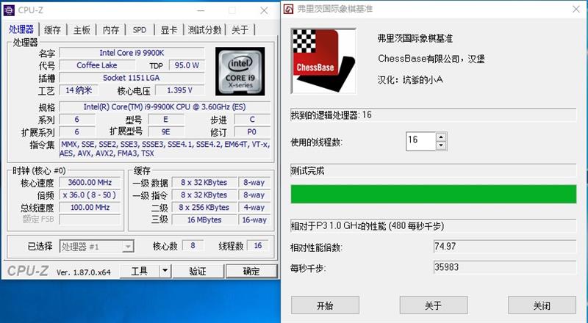
Task: Click the kilonodes per second value 35983
Action: (505, 267)
